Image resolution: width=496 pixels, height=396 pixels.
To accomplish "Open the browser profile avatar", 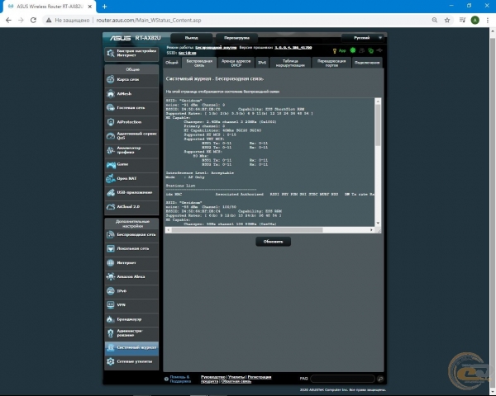I will point(475,20).
